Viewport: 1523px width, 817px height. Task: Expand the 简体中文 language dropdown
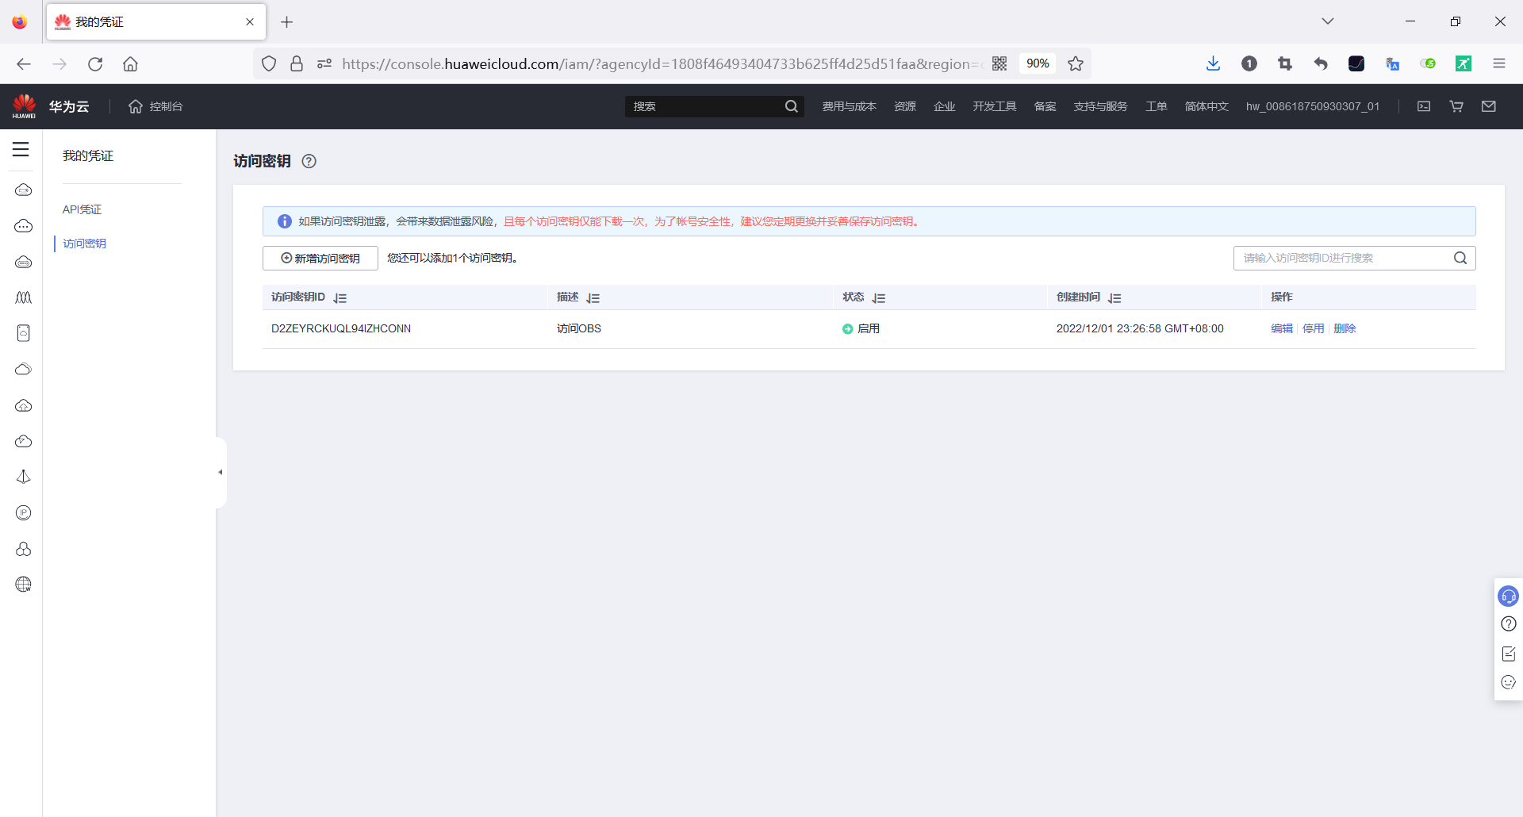(1207, 106)
